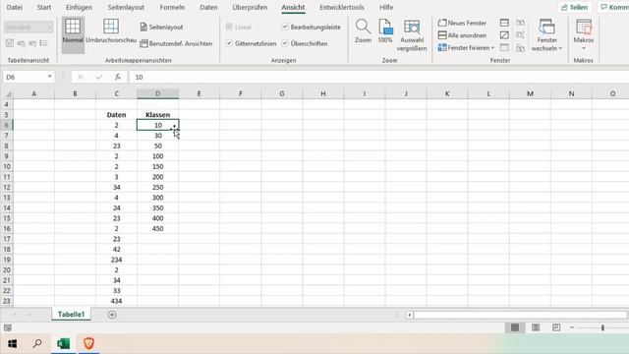
Task: Select the Daten header cell
Action: [x=116, y=115]
